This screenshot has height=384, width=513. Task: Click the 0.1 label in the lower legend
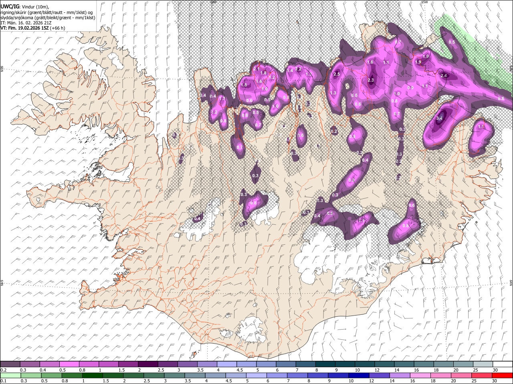[x=3, y=382]
